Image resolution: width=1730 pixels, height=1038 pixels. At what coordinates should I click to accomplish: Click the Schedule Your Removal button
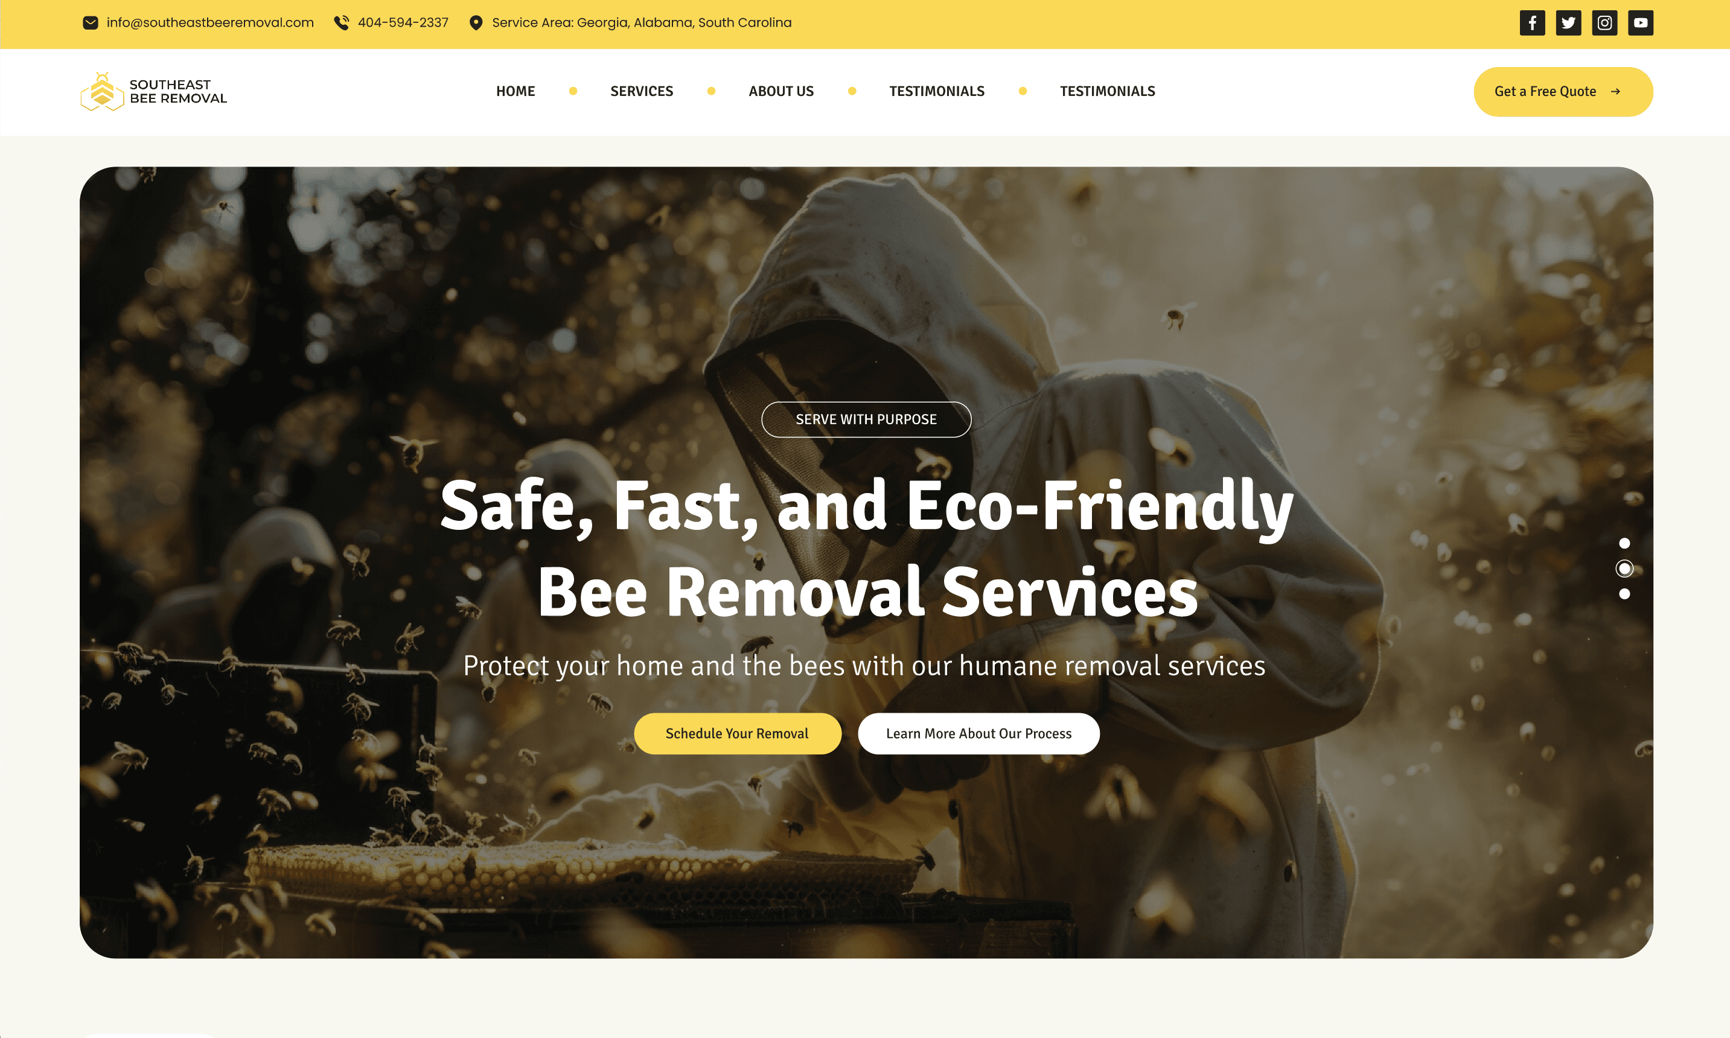738,734
